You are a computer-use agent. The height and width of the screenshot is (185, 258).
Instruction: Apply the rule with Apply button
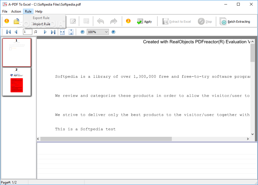[144, 21]
